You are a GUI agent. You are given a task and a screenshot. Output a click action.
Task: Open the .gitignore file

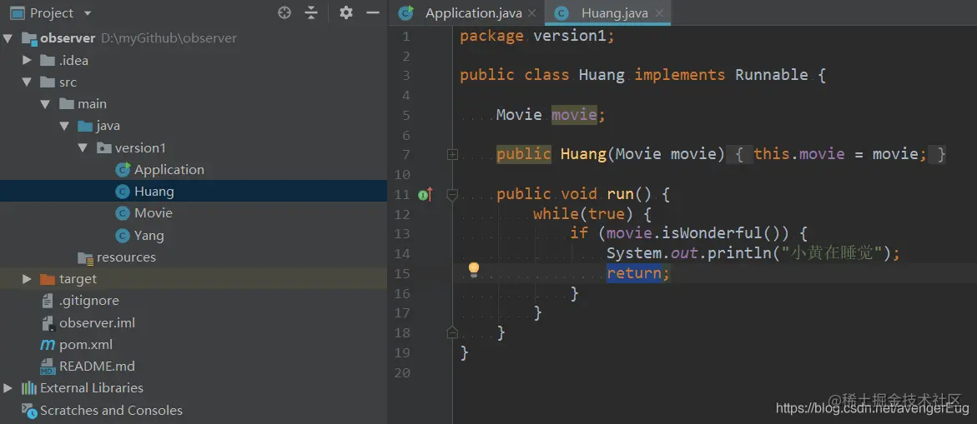pyautogui.click(x=89, y=300)
